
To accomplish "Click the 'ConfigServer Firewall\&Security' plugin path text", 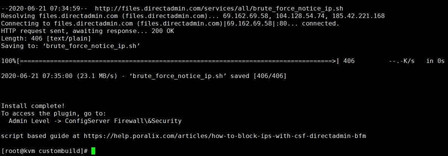I will coord(123,121).
